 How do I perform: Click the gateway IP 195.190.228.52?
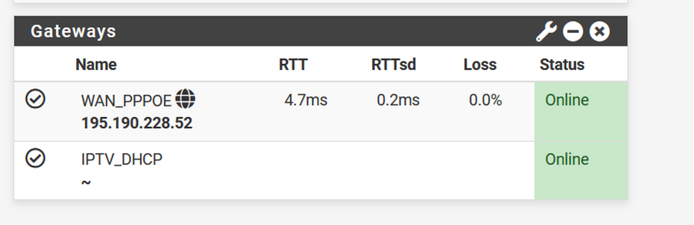pyautogui.click(x=137, y=123)
